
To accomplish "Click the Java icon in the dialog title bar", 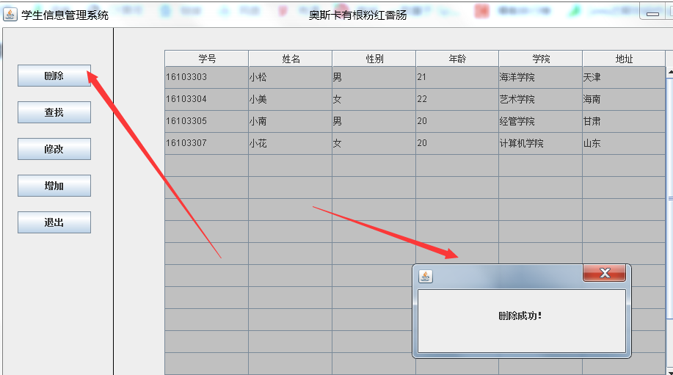I will click(426, 277).
